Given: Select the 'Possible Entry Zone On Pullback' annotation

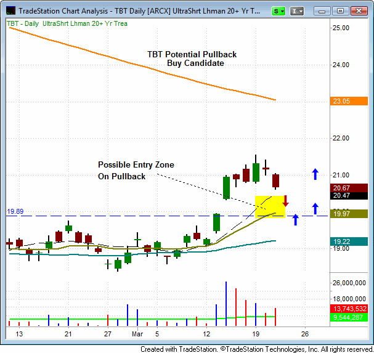Looking at the screenshot, I should 136,171.
